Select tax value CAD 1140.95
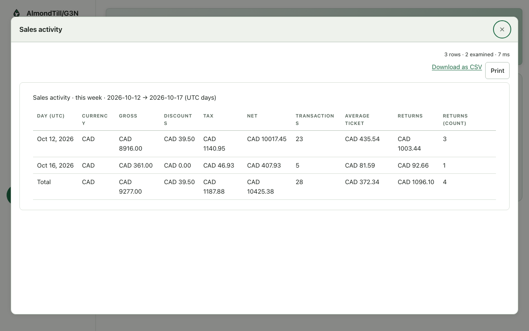Image resolution: width=529 pixels, height=331 pixels. point(214,144)
